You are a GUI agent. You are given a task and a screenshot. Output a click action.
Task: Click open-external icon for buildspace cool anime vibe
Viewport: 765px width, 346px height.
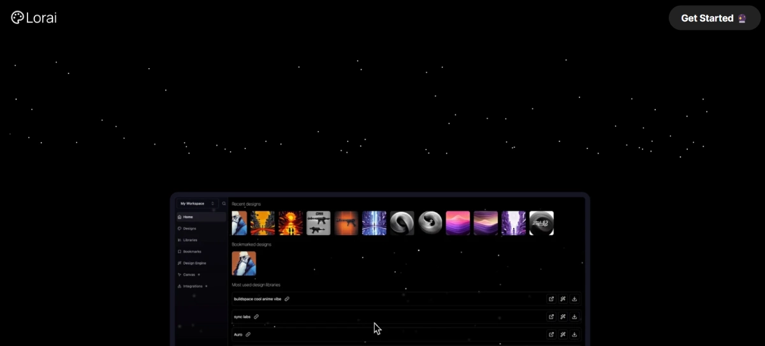coord(551,299)
